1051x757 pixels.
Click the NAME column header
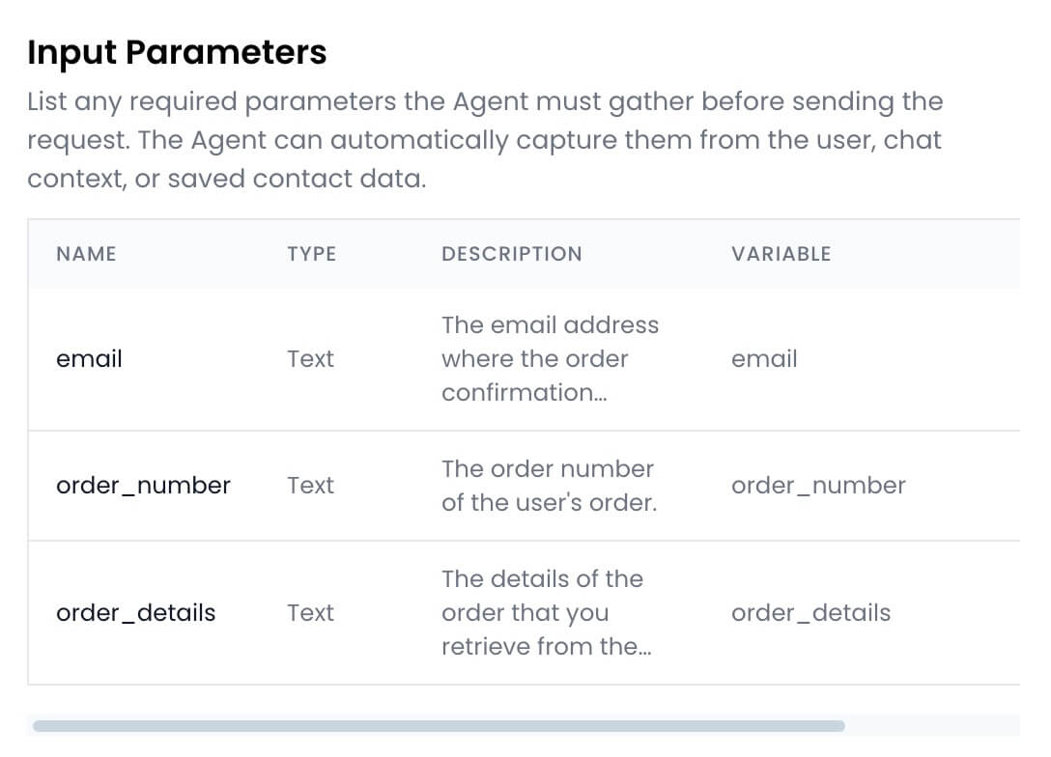(86, 254)
